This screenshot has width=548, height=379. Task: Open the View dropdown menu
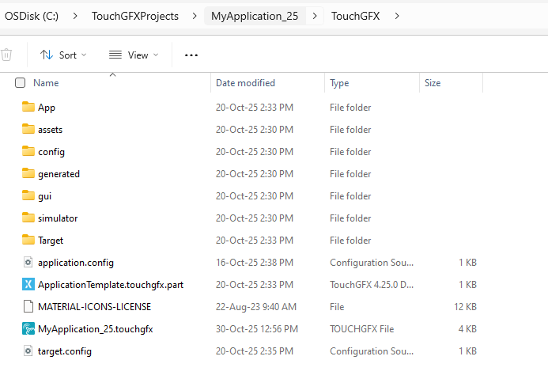coord(134,55)
